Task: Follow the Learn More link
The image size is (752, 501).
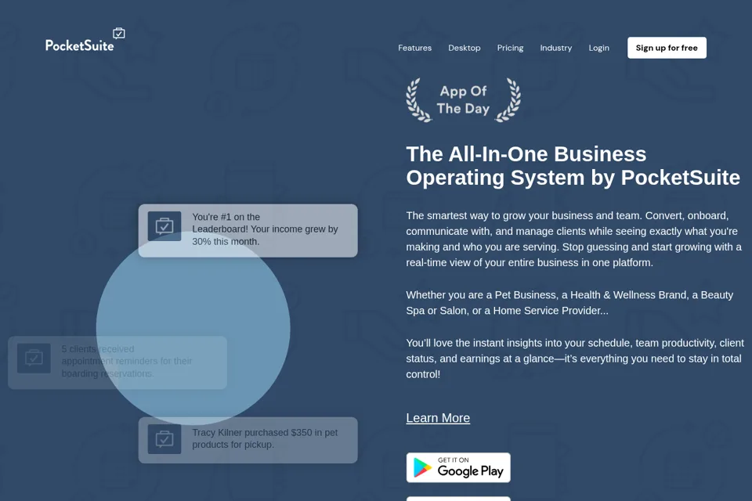Action: click(x=437, y=418)
